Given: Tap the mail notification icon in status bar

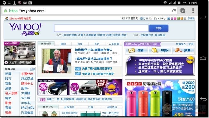Looking at the screenshot, I should (x=25, y=3).
